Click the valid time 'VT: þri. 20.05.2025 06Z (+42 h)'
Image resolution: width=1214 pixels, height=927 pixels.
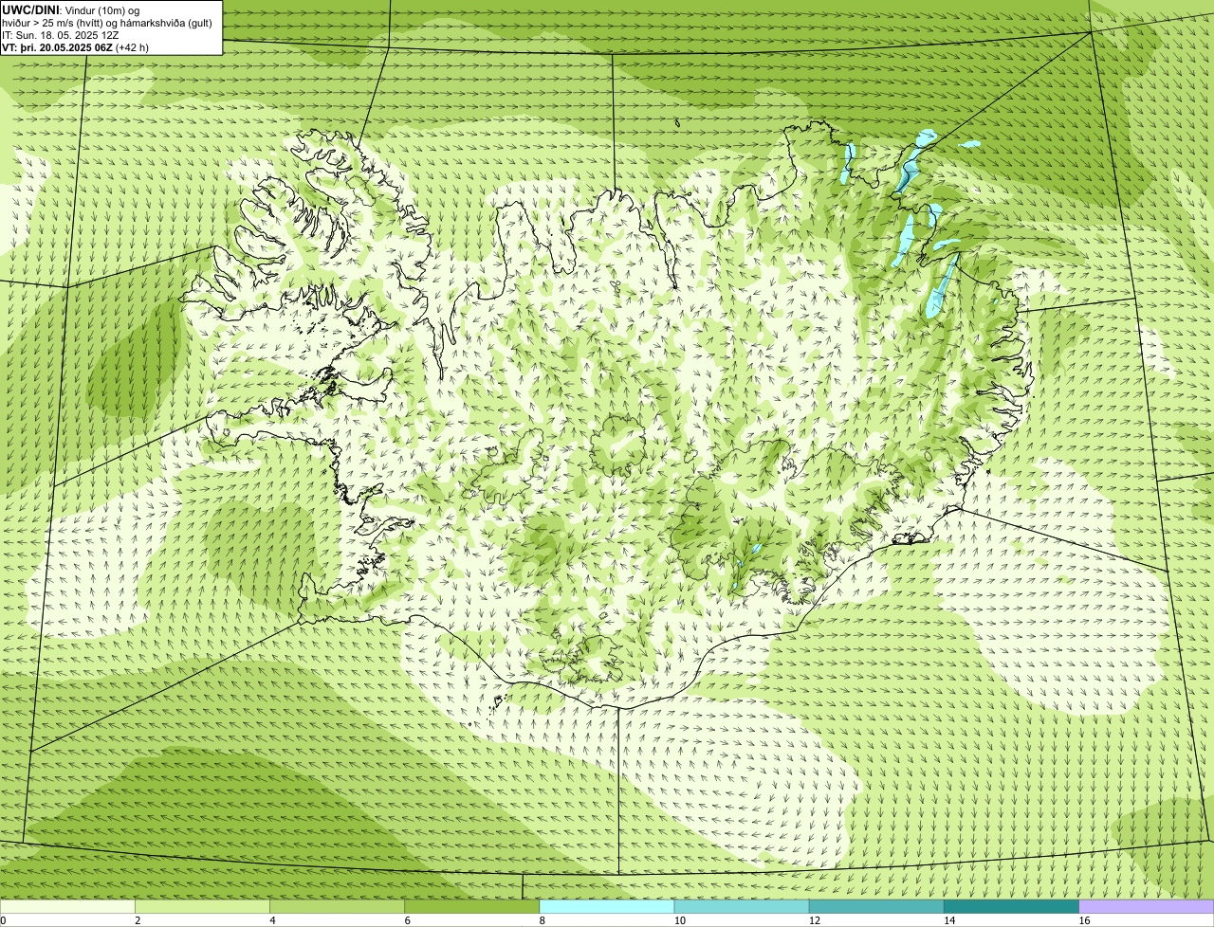coord(76,47)
